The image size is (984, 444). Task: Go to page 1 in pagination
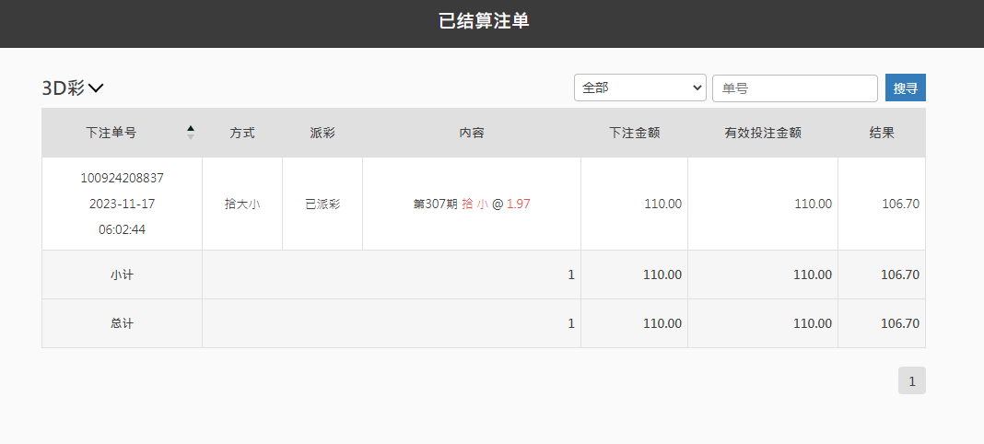[911, 380]
